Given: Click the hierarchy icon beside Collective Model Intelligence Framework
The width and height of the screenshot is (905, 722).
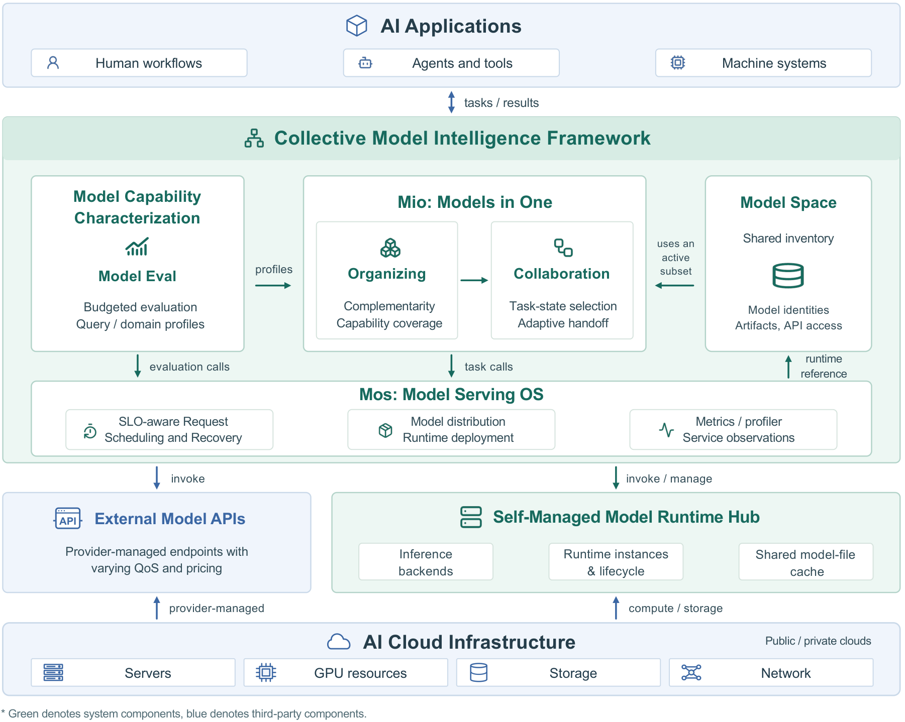Looking at the screenshot, I should 254,138.
